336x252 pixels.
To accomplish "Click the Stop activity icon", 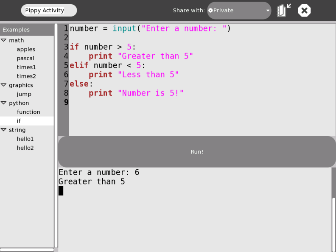I will click(304, 10).
